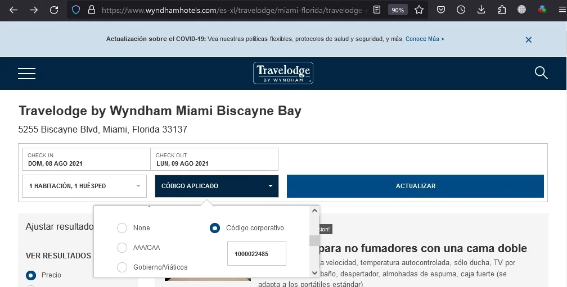
Task: Click the colorful cubes extension icon
Action: pos(542,10)
